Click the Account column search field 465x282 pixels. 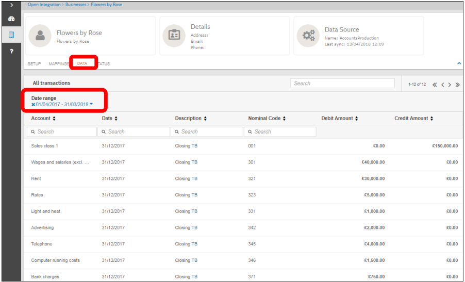[62, 131]
